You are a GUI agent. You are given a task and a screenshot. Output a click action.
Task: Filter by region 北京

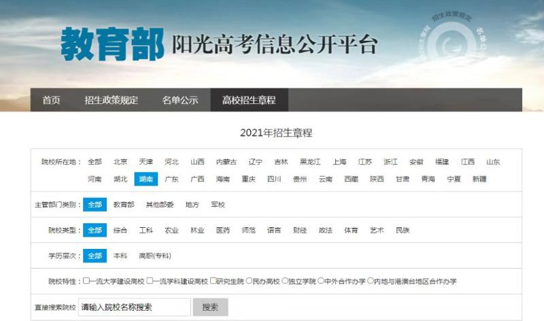(x=120, y=162)
